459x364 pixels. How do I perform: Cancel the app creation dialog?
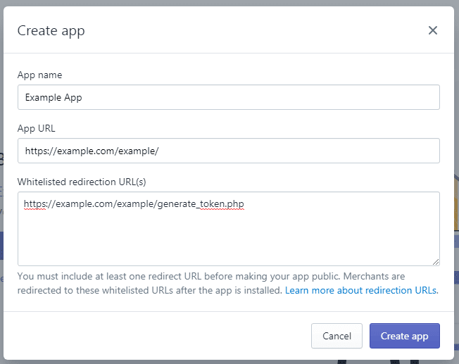click(337, 336)
